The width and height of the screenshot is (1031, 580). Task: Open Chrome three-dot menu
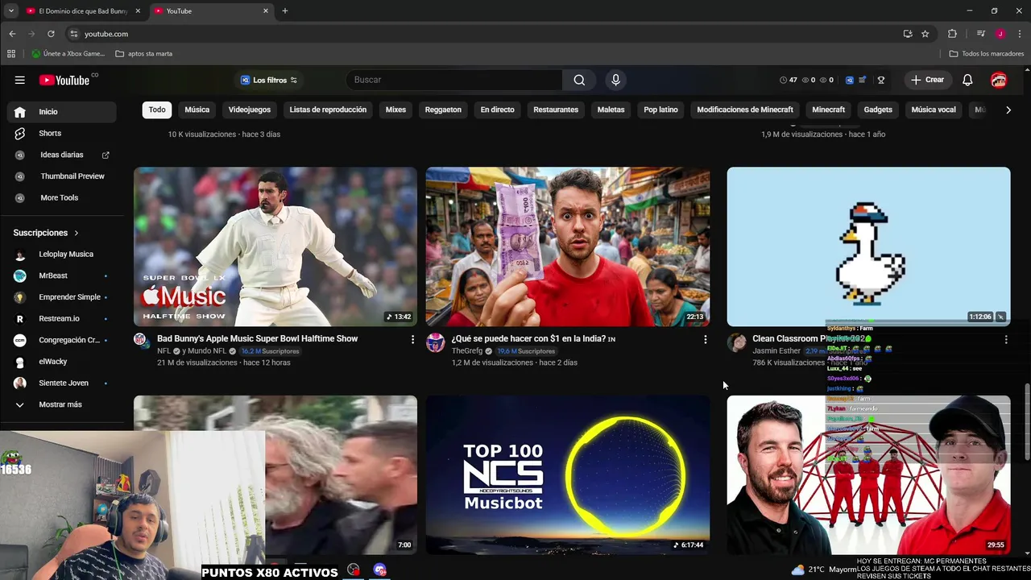1020,34
